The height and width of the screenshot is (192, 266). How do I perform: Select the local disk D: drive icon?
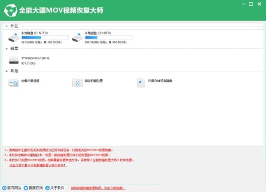pos(77,38)
